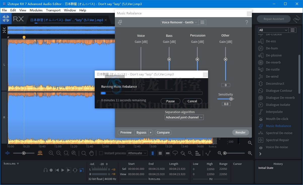Open the Window menu

tap(70, 10)
